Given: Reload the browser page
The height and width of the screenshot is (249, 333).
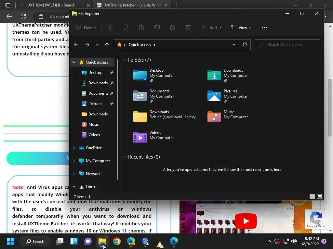Looking at the screenshot, I should pyautogui.click(x=23, y=17).
